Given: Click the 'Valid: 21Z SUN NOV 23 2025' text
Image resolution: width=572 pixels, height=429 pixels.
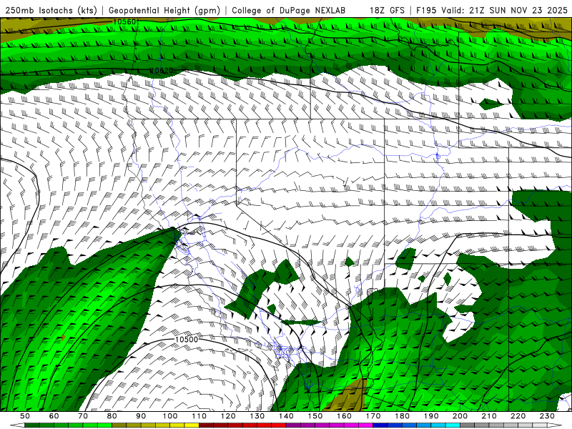Looking at the screenshot, I should [x=504, y=10].
